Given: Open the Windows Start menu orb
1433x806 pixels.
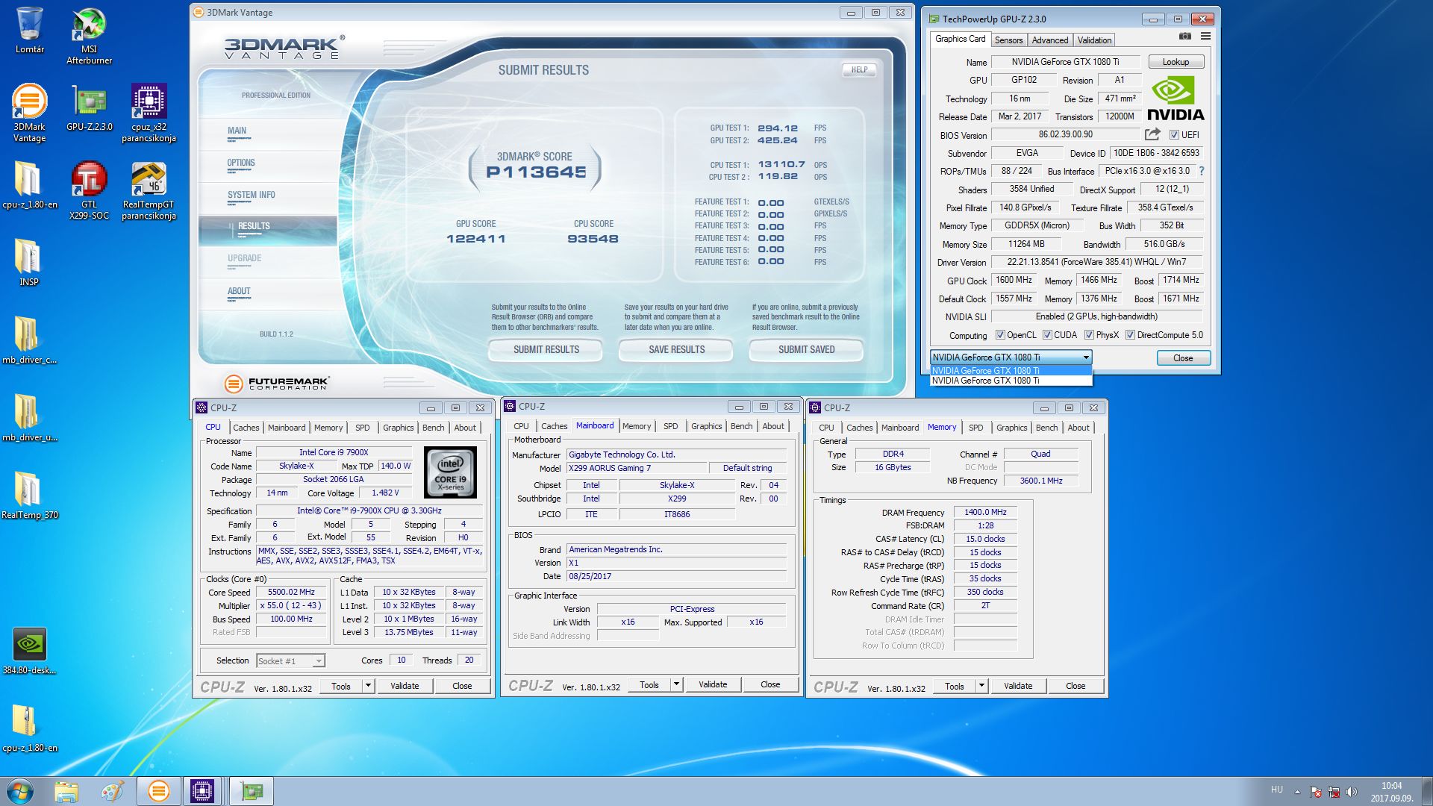Looking at the screenshot, I should point(20,791).
